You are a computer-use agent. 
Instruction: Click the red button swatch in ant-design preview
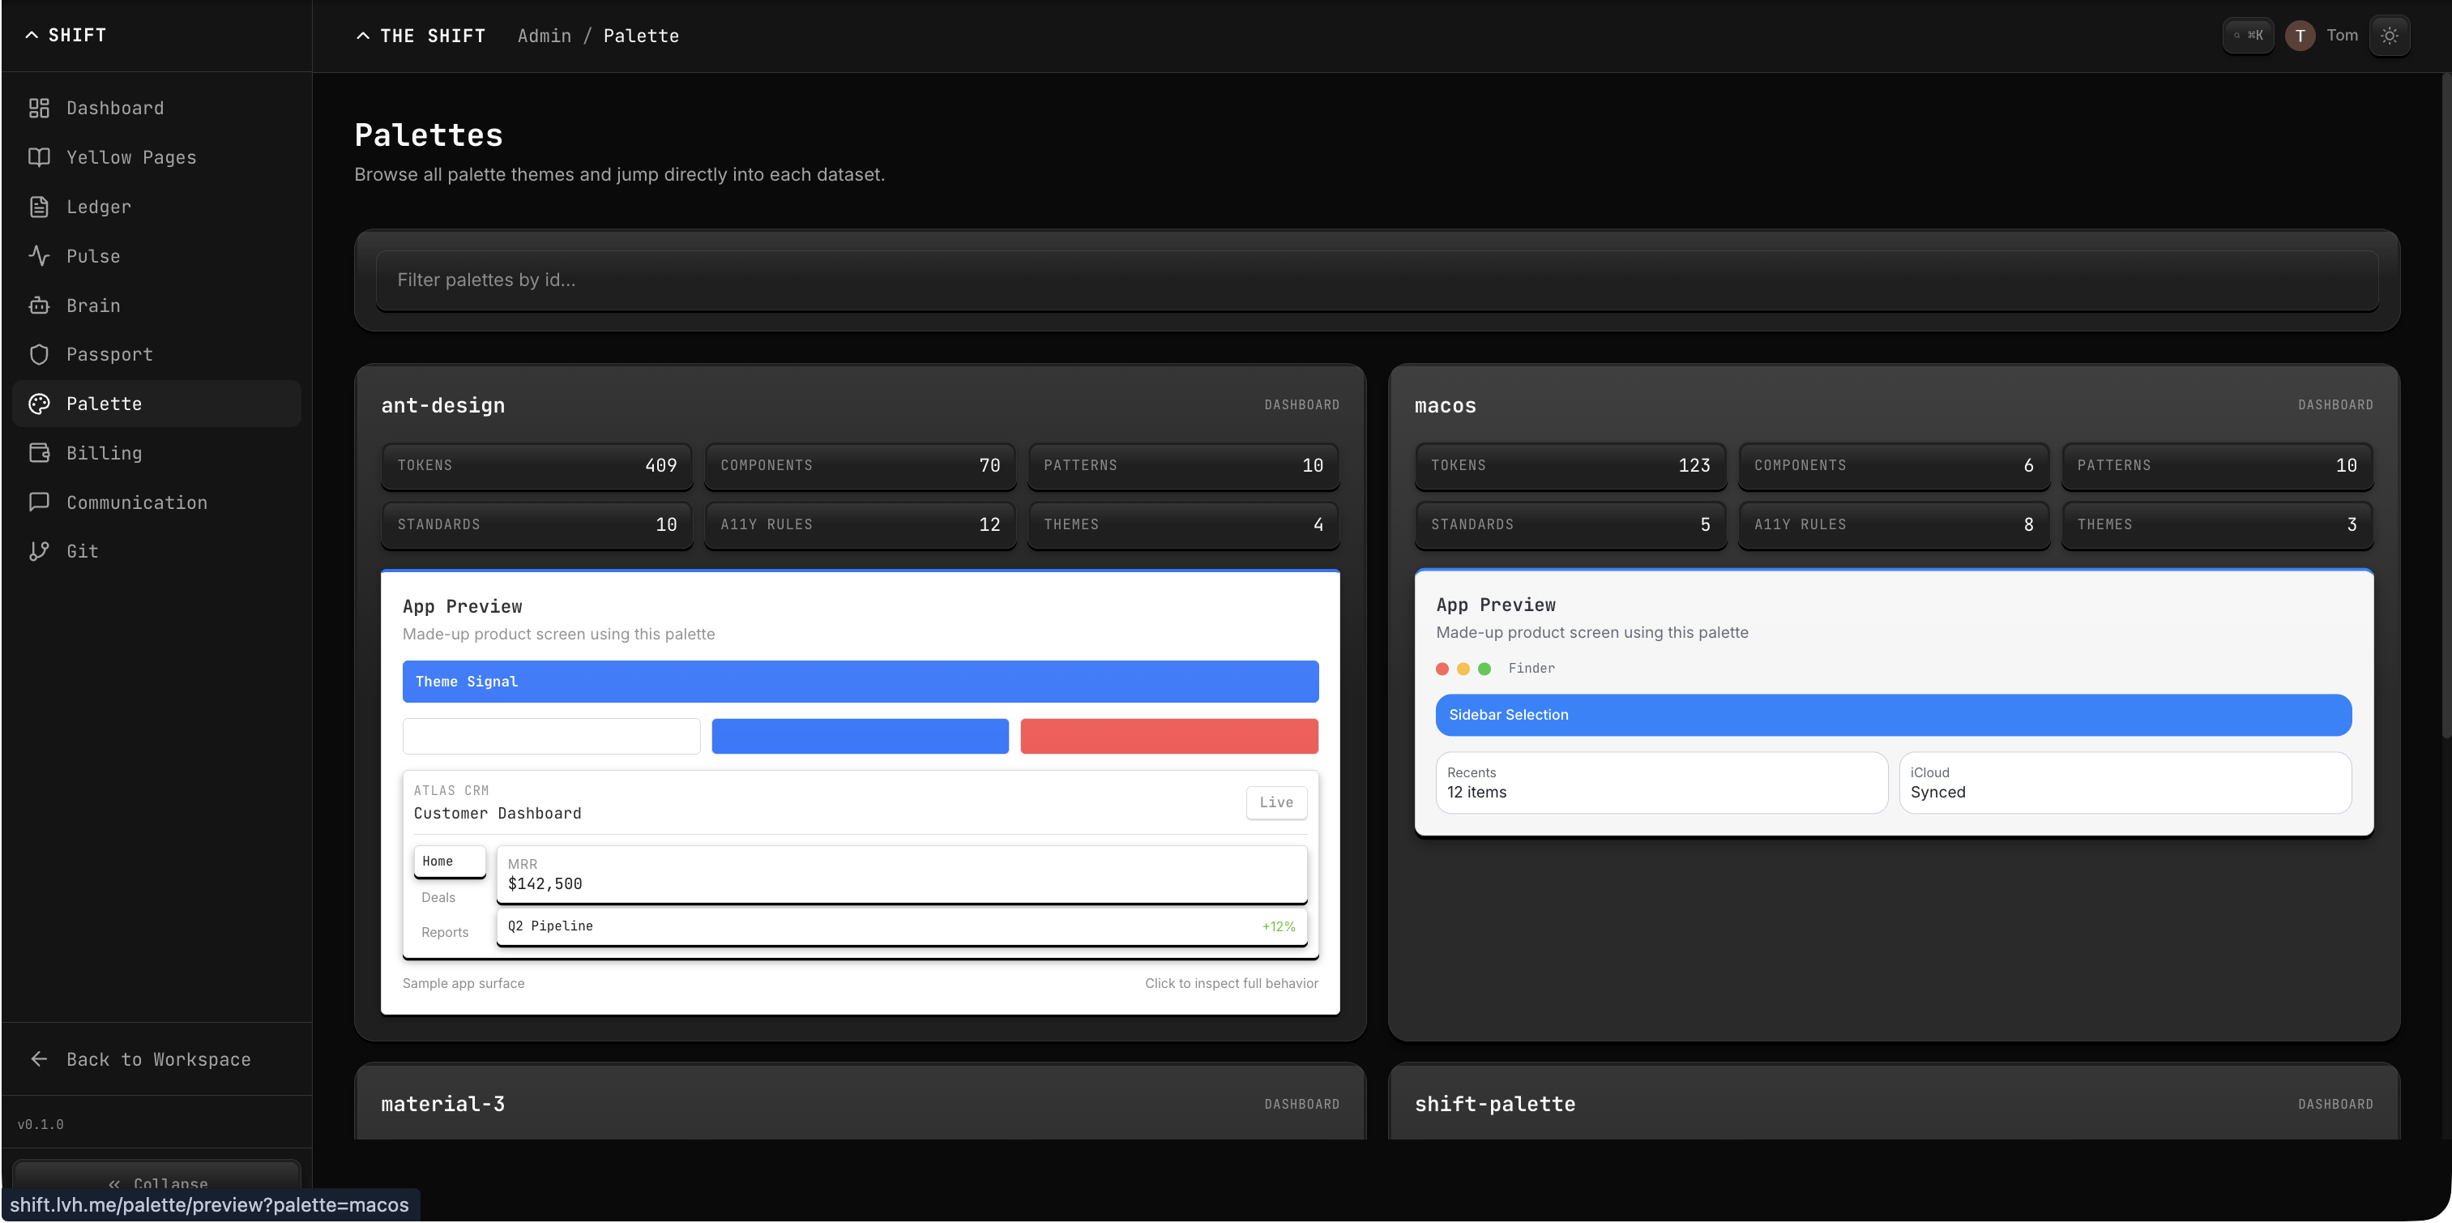[x=1169, y=736]
